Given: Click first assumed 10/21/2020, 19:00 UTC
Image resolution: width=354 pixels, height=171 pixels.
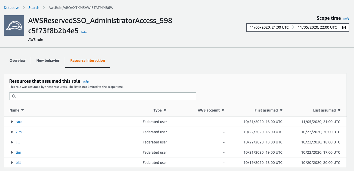Looking at the screenshot, I should (263, 152).
